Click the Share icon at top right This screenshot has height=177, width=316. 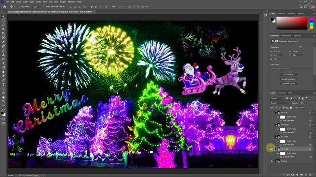coord(313,6)
